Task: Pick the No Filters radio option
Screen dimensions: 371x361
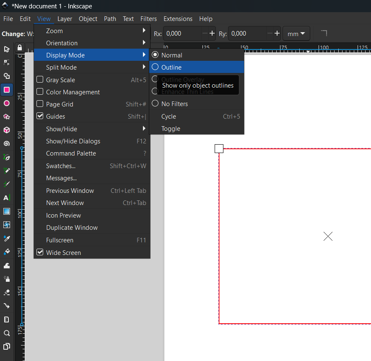Action: [x=155, y=104]
